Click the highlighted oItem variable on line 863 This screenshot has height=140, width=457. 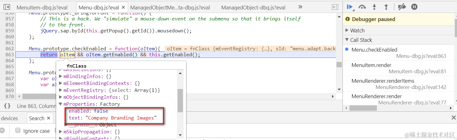pyautogui.click(x=67, y=55)
